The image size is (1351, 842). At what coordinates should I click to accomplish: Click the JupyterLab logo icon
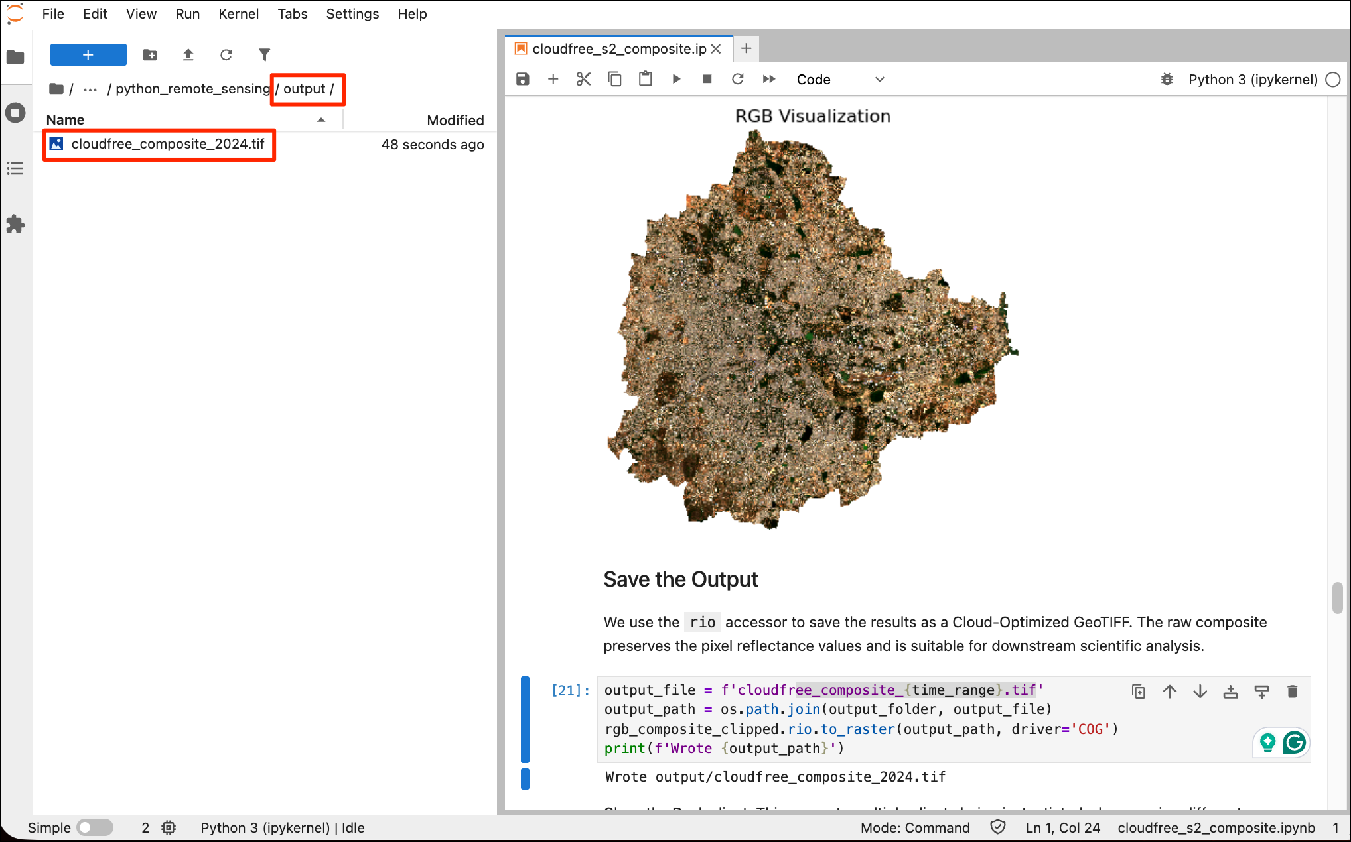click(15, 14)
